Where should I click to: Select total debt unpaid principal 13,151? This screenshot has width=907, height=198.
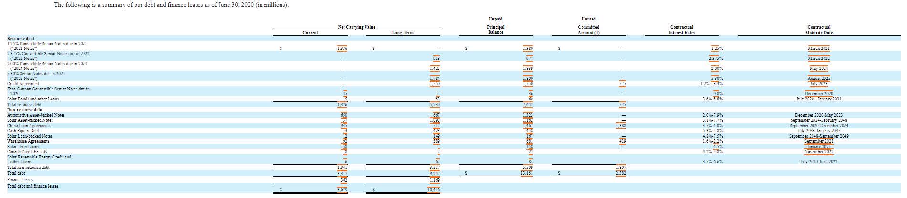pos(527,174)
